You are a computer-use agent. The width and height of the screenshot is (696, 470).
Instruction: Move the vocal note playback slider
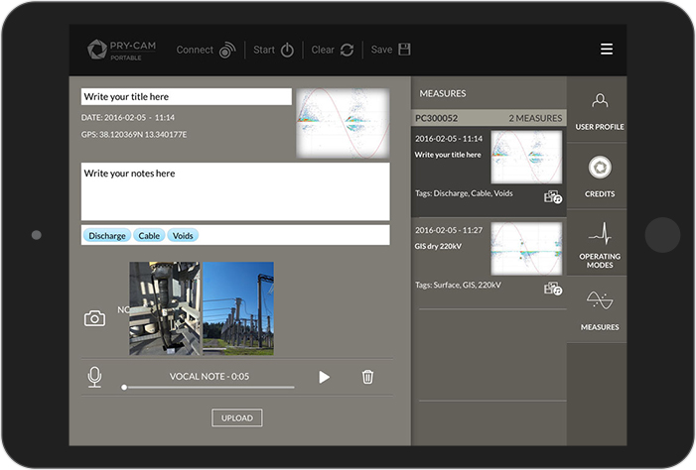point(124,388)
